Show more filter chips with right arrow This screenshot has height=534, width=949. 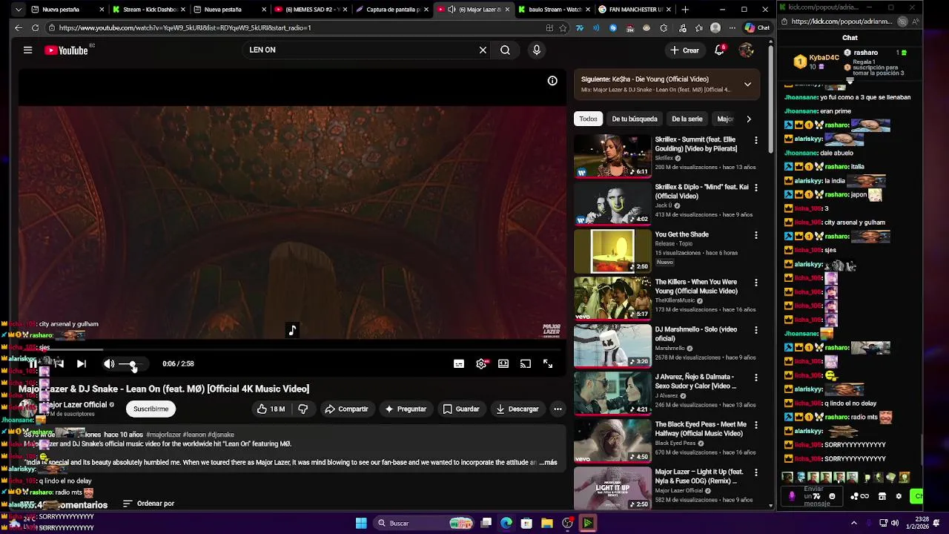point(748,119)
